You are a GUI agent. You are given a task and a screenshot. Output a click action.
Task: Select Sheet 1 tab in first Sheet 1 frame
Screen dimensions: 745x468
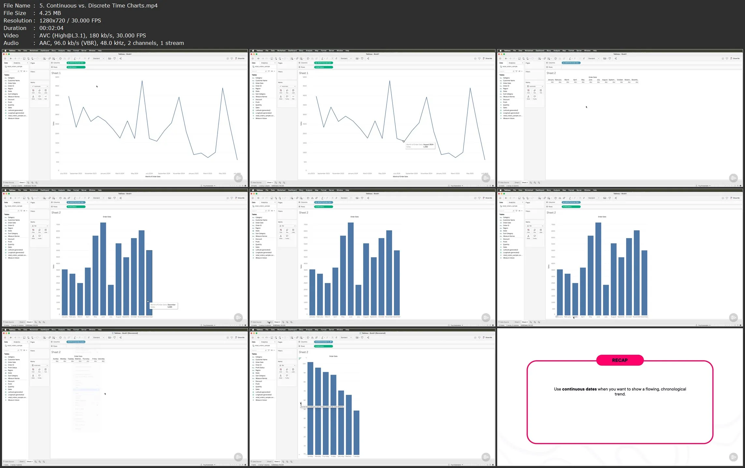coord(22,182)
